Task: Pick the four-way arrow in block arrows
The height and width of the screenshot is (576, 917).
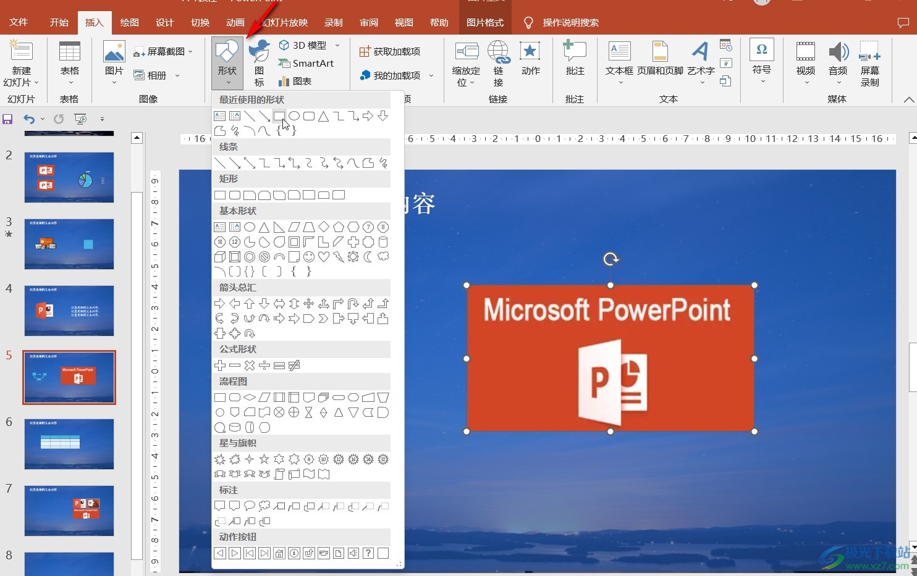Action: (x=309, y=304)
